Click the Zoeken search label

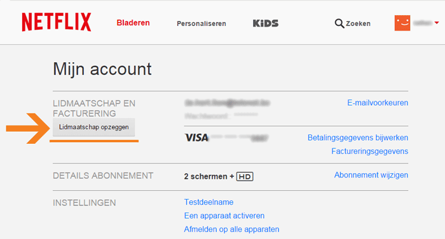tap(358, 23)
